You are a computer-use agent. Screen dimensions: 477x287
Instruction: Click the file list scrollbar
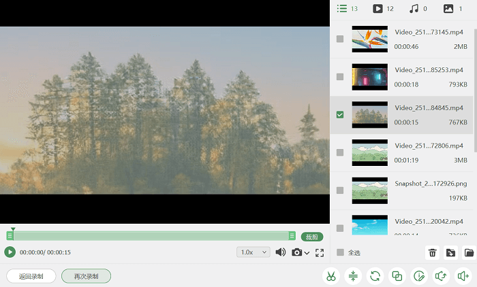(475, 90)
